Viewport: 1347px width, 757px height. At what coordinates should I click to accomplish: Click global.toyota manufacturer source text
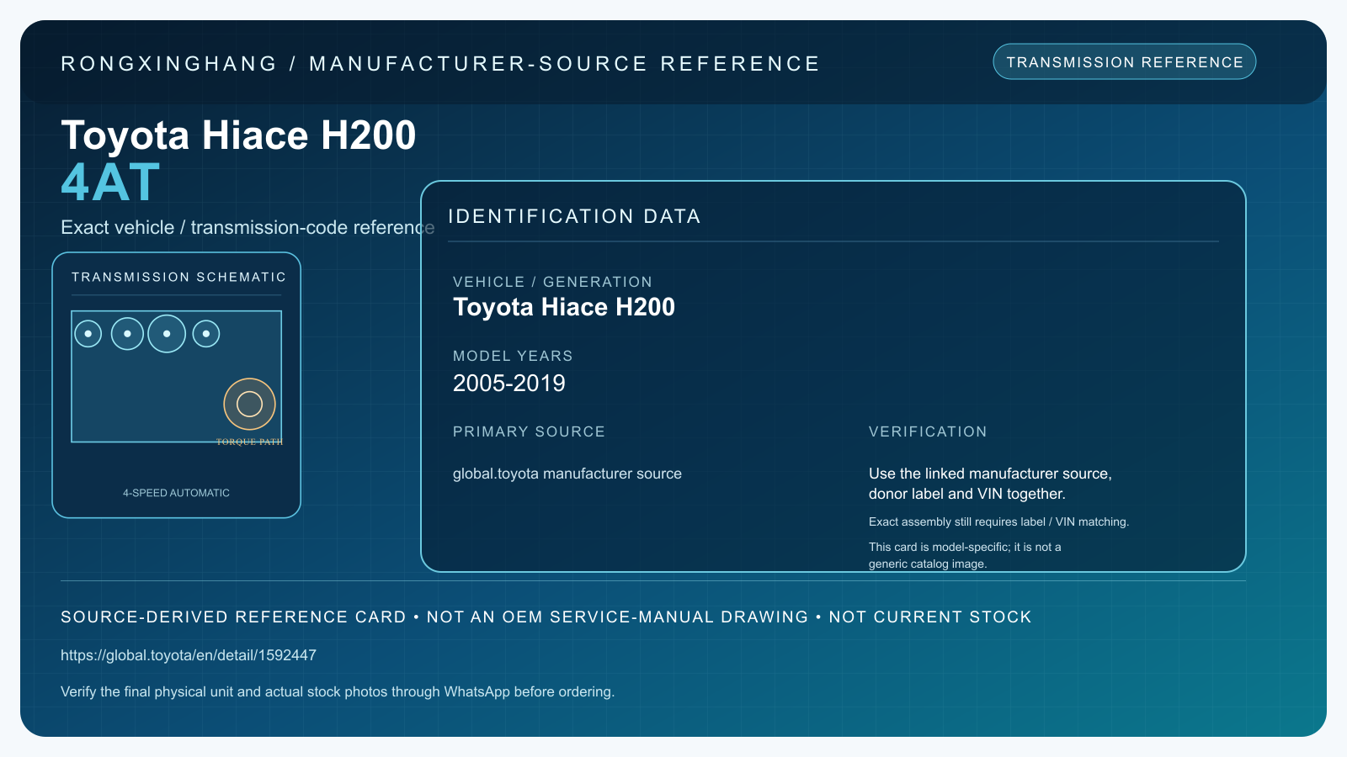(567, 474)
